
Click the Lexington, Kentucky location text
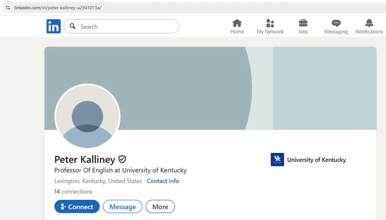pos(98,181)
